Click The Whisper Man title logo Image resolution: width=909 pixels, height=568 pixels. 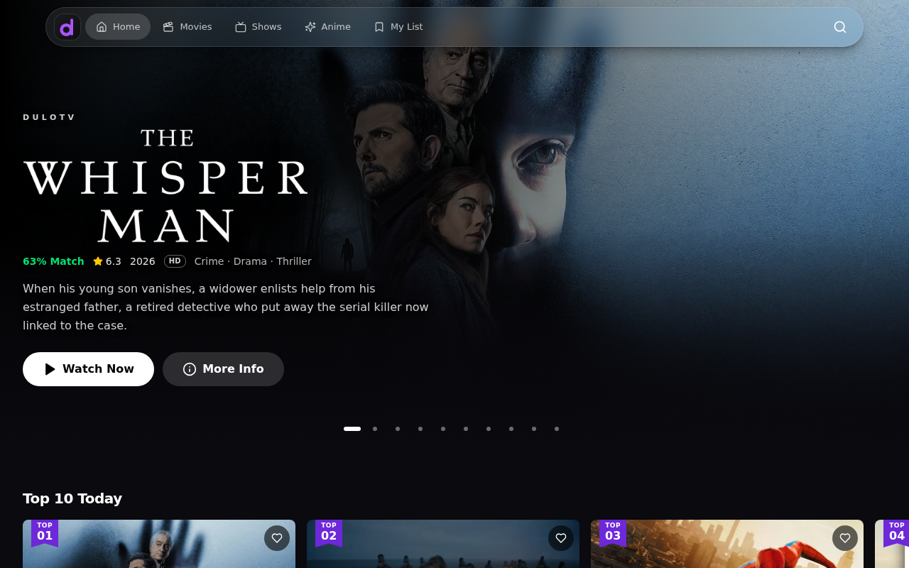click(165, 186)
